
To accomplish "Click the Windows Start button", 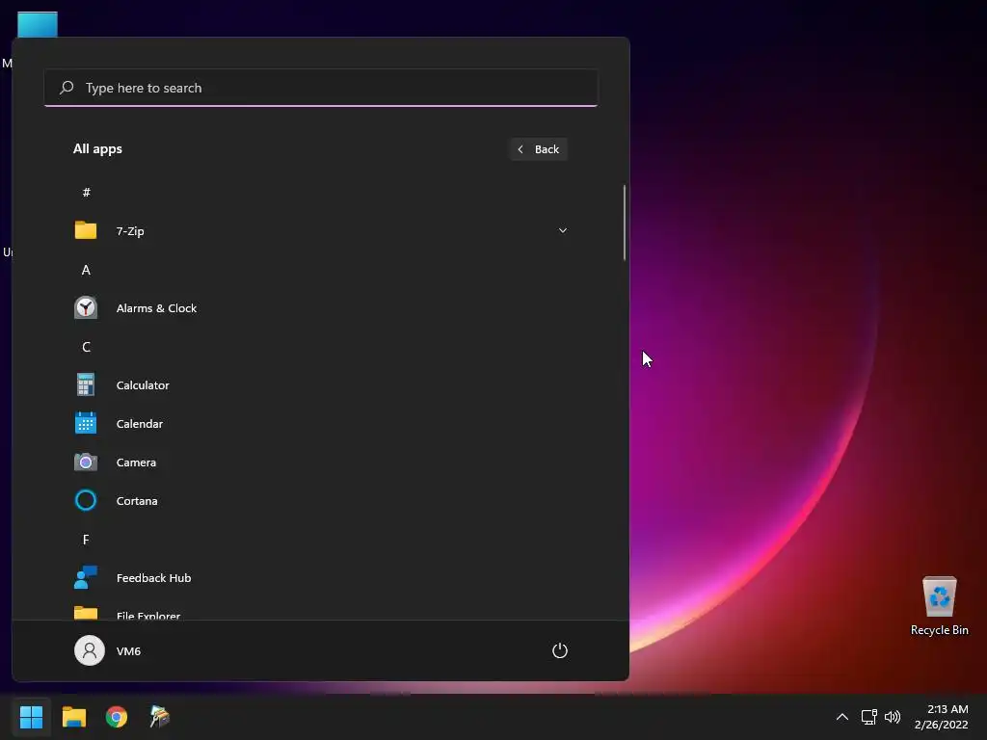I will point(31,717).
